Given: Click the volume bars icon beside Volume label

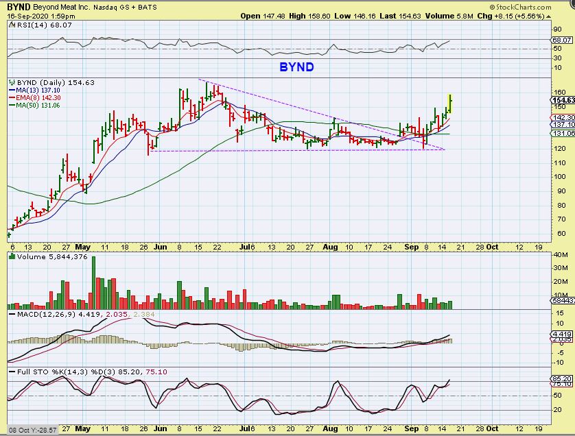Looking at the screenshot, I should [12, 256].
